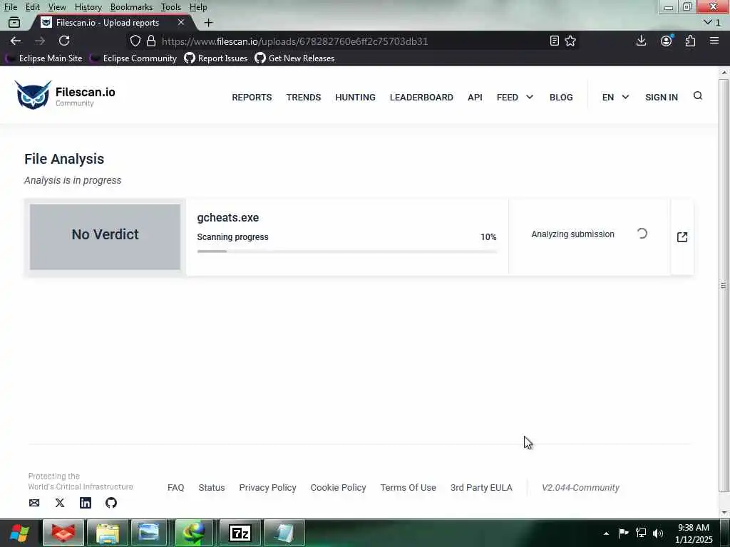Expand the FEED dropdown menu
The height and width of the screenshot is (547, 730).
(x=515, y=97)
